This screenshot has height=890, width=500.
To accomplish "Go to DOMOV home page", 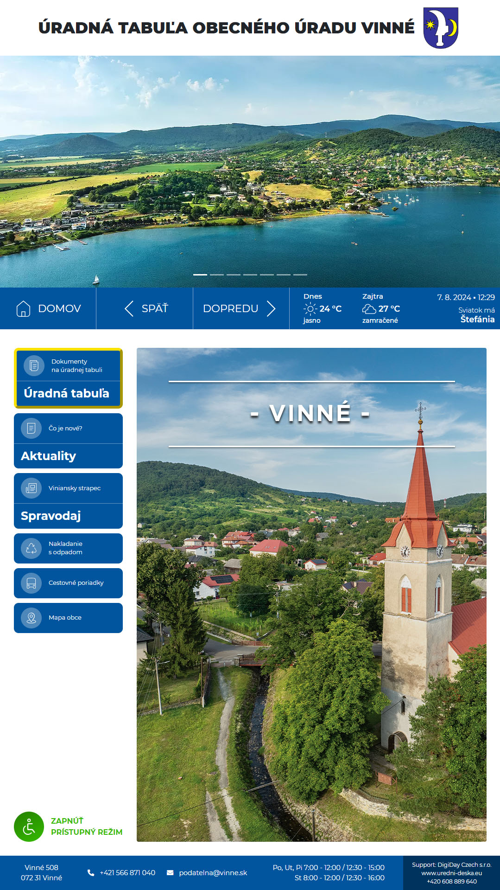I will tap(48, 308).
